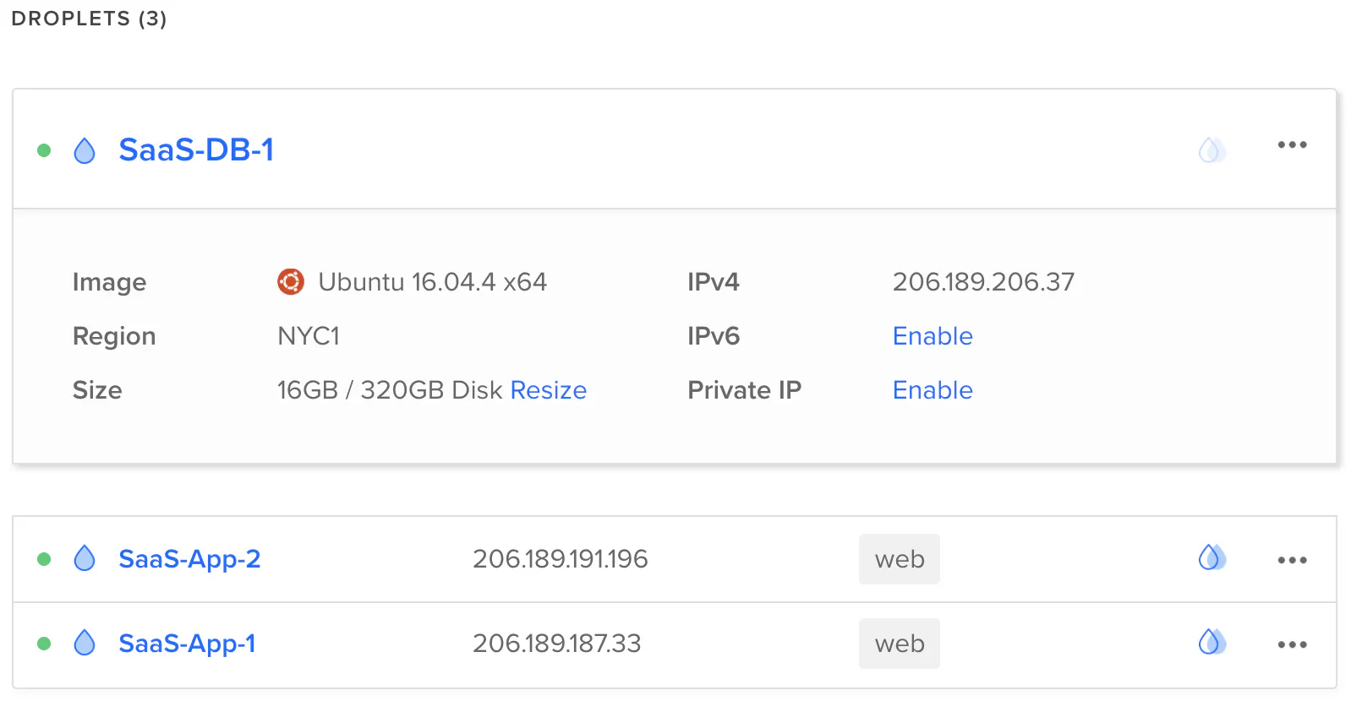The image size is (1351, 701).
Task: Click the droplet icon beside SaaS-App-1
Action: (x=85, y=643)
